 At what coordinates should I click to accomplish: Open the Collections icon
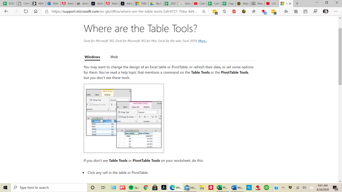click(296, 12)
